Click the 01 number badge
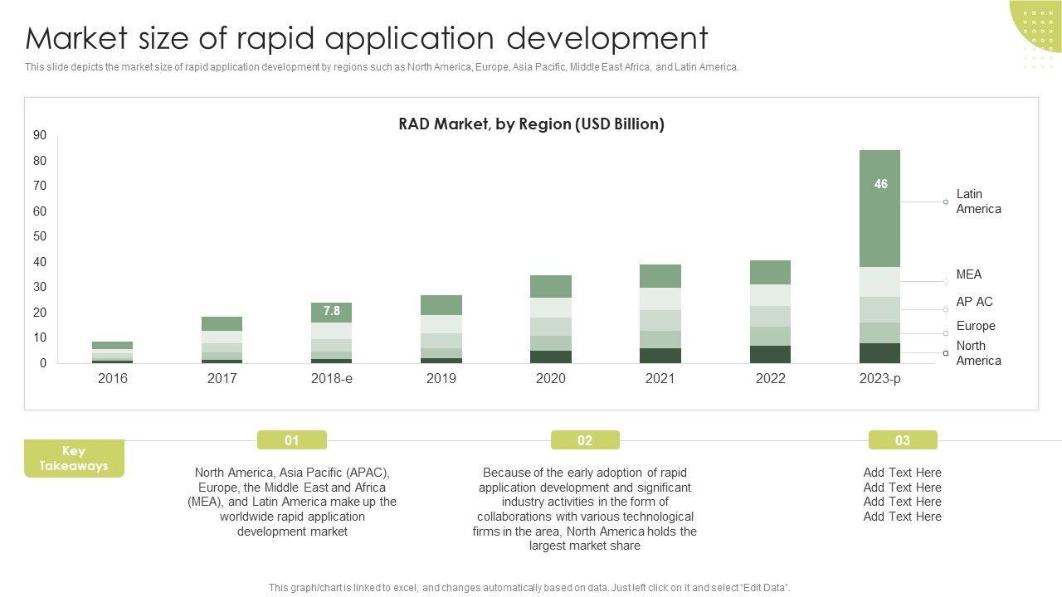Screen dimensions: 1062x597 pyautogui.click(x=292, y=440)
